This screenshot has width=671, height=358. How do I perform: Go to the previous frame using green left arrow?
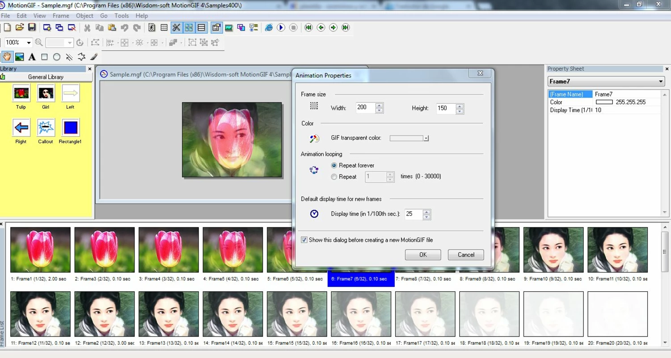tap(321, 28)
